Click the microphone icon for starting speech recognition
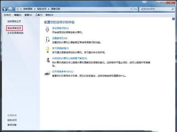The height and width of the screenshot is (132, 177). (x=47, y=29)
